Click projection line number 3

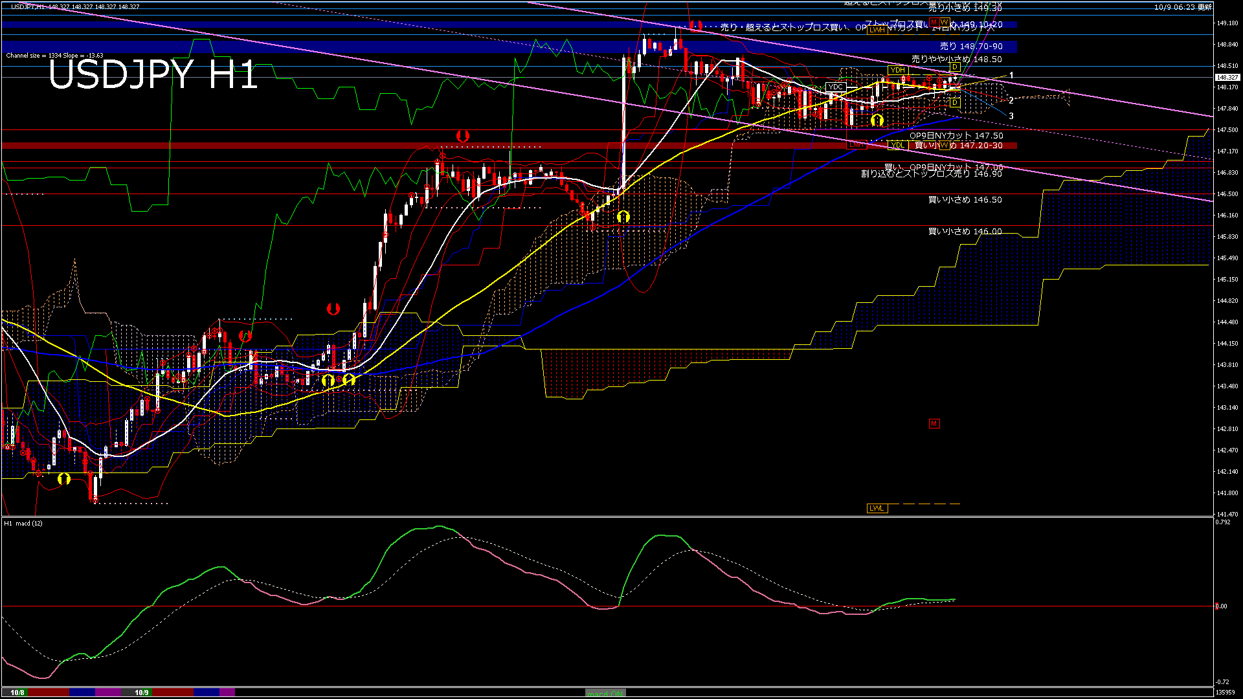[1011, 116]
